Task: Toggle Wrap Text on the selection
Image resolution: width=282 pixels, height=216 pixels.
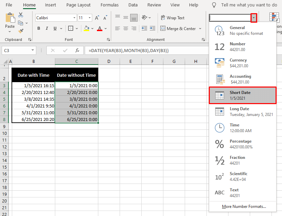Action: 173,18
